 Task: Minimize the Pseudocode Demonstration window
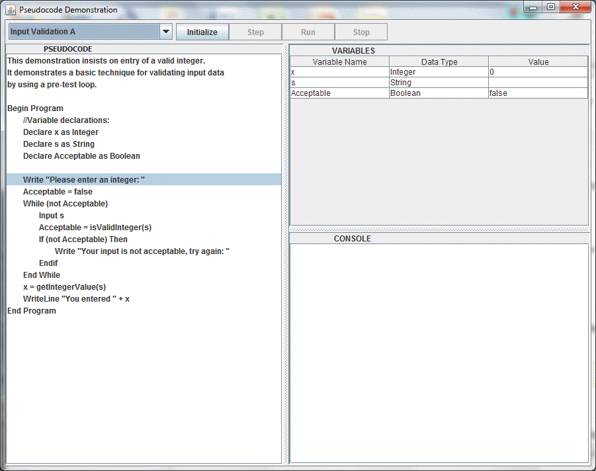tap(533, 7)
